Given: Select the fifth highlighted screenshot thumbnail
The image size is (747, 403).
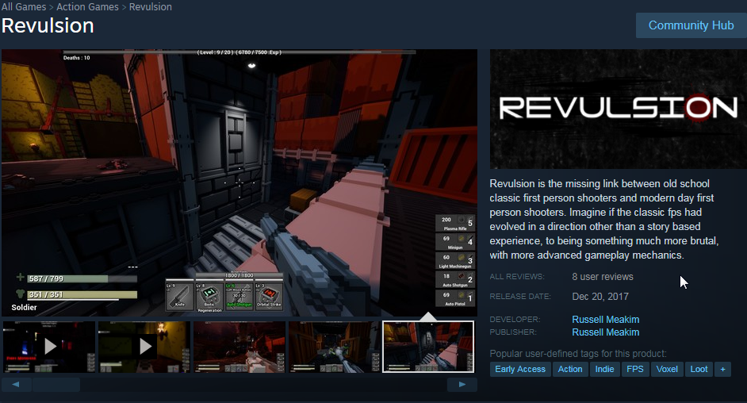Looking at the screenshot, I should [428, 347].
